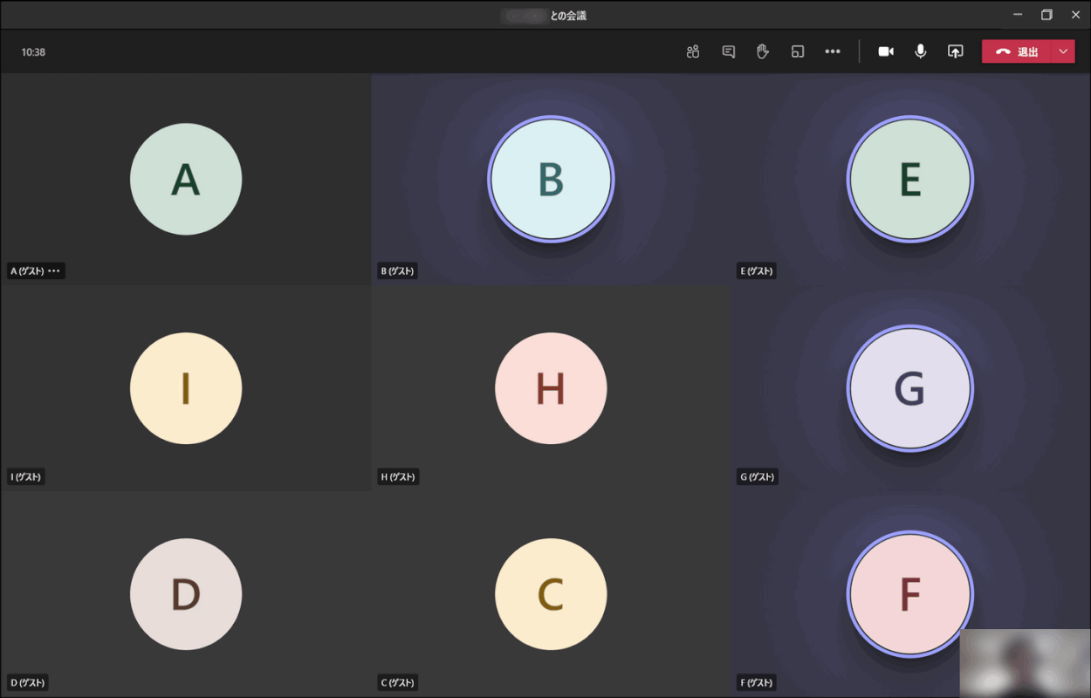This screenshot has width=1091, height=698.
Task: Mute the microphone
Action: [x=920, y=51]
